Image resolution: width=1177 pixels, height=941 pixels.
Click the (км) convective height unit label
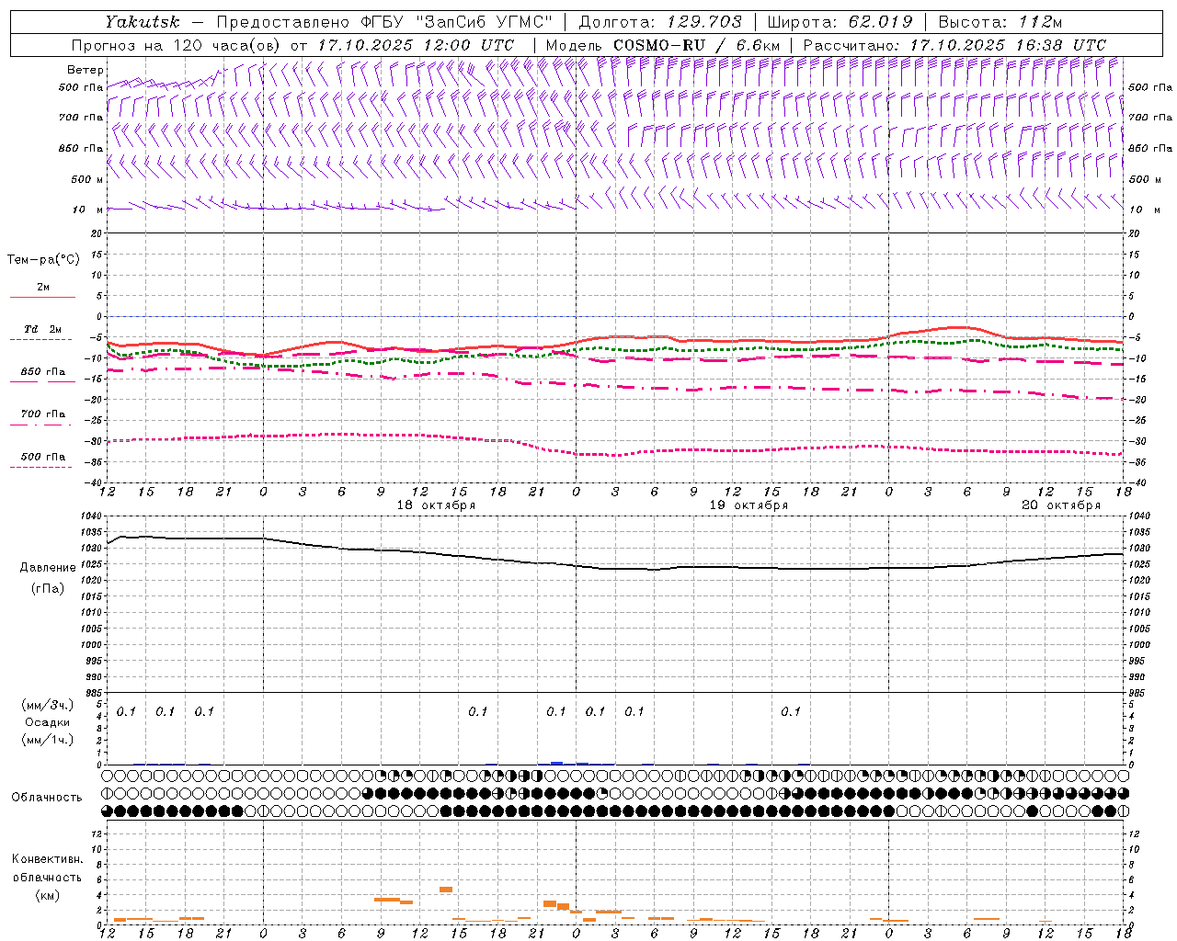pos(47,895)
